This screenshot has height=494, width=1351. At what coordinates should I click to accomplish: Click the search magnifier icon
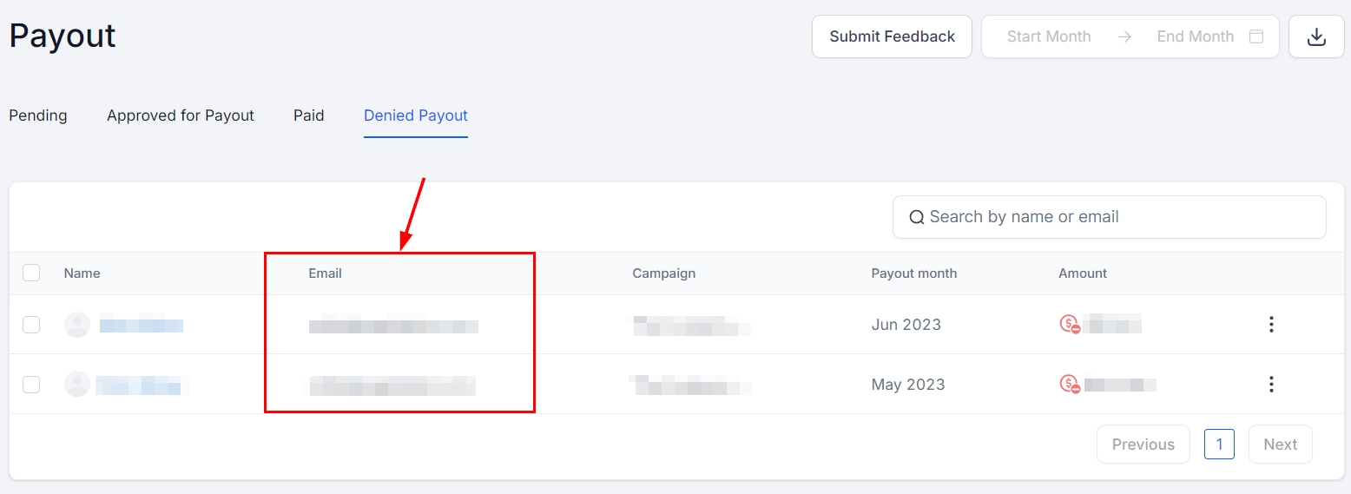click(x=916, y=217)
